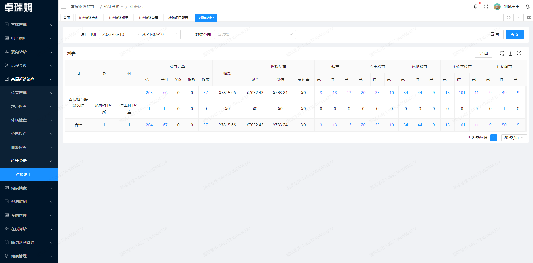Click the user avatar image

(x=497, y=6)
